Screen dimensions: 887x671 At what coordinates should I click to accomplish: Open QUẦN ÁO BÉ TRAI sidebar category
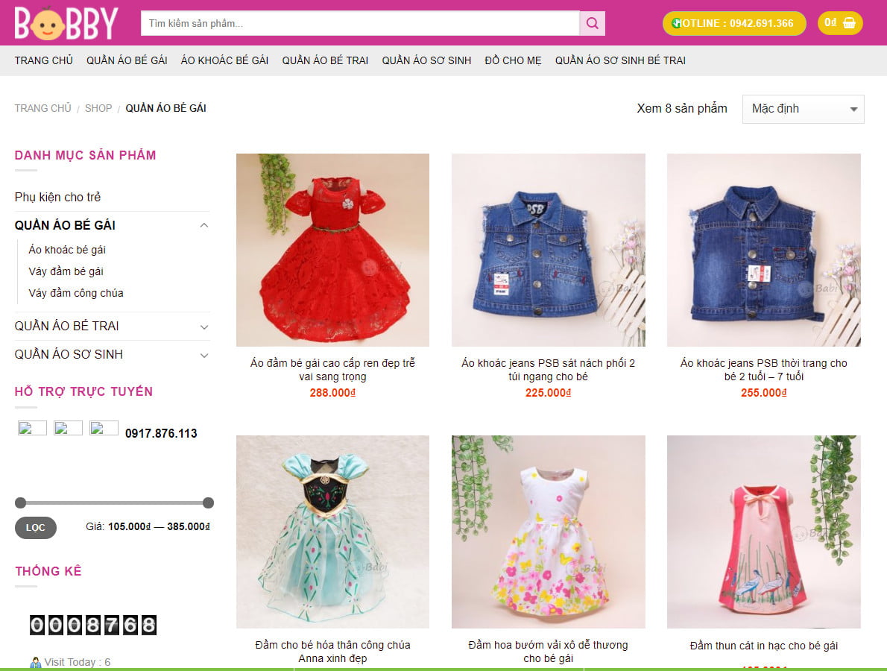(67, 326)
